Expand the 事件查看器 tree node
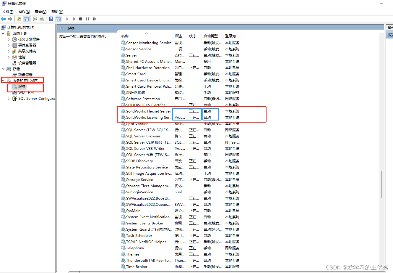 9,45
